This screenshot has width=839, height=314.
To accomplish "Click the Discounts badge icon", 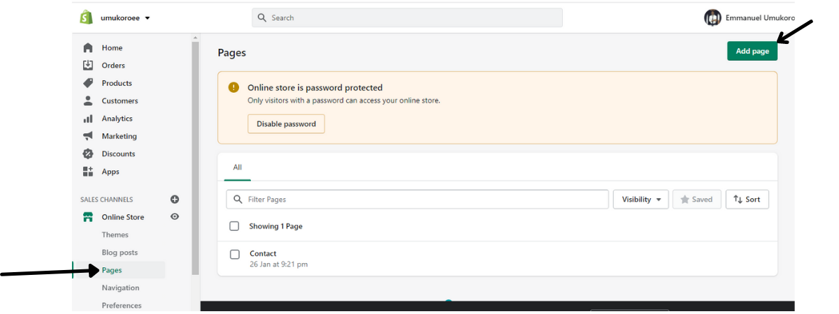I will (x=88, y=154).
